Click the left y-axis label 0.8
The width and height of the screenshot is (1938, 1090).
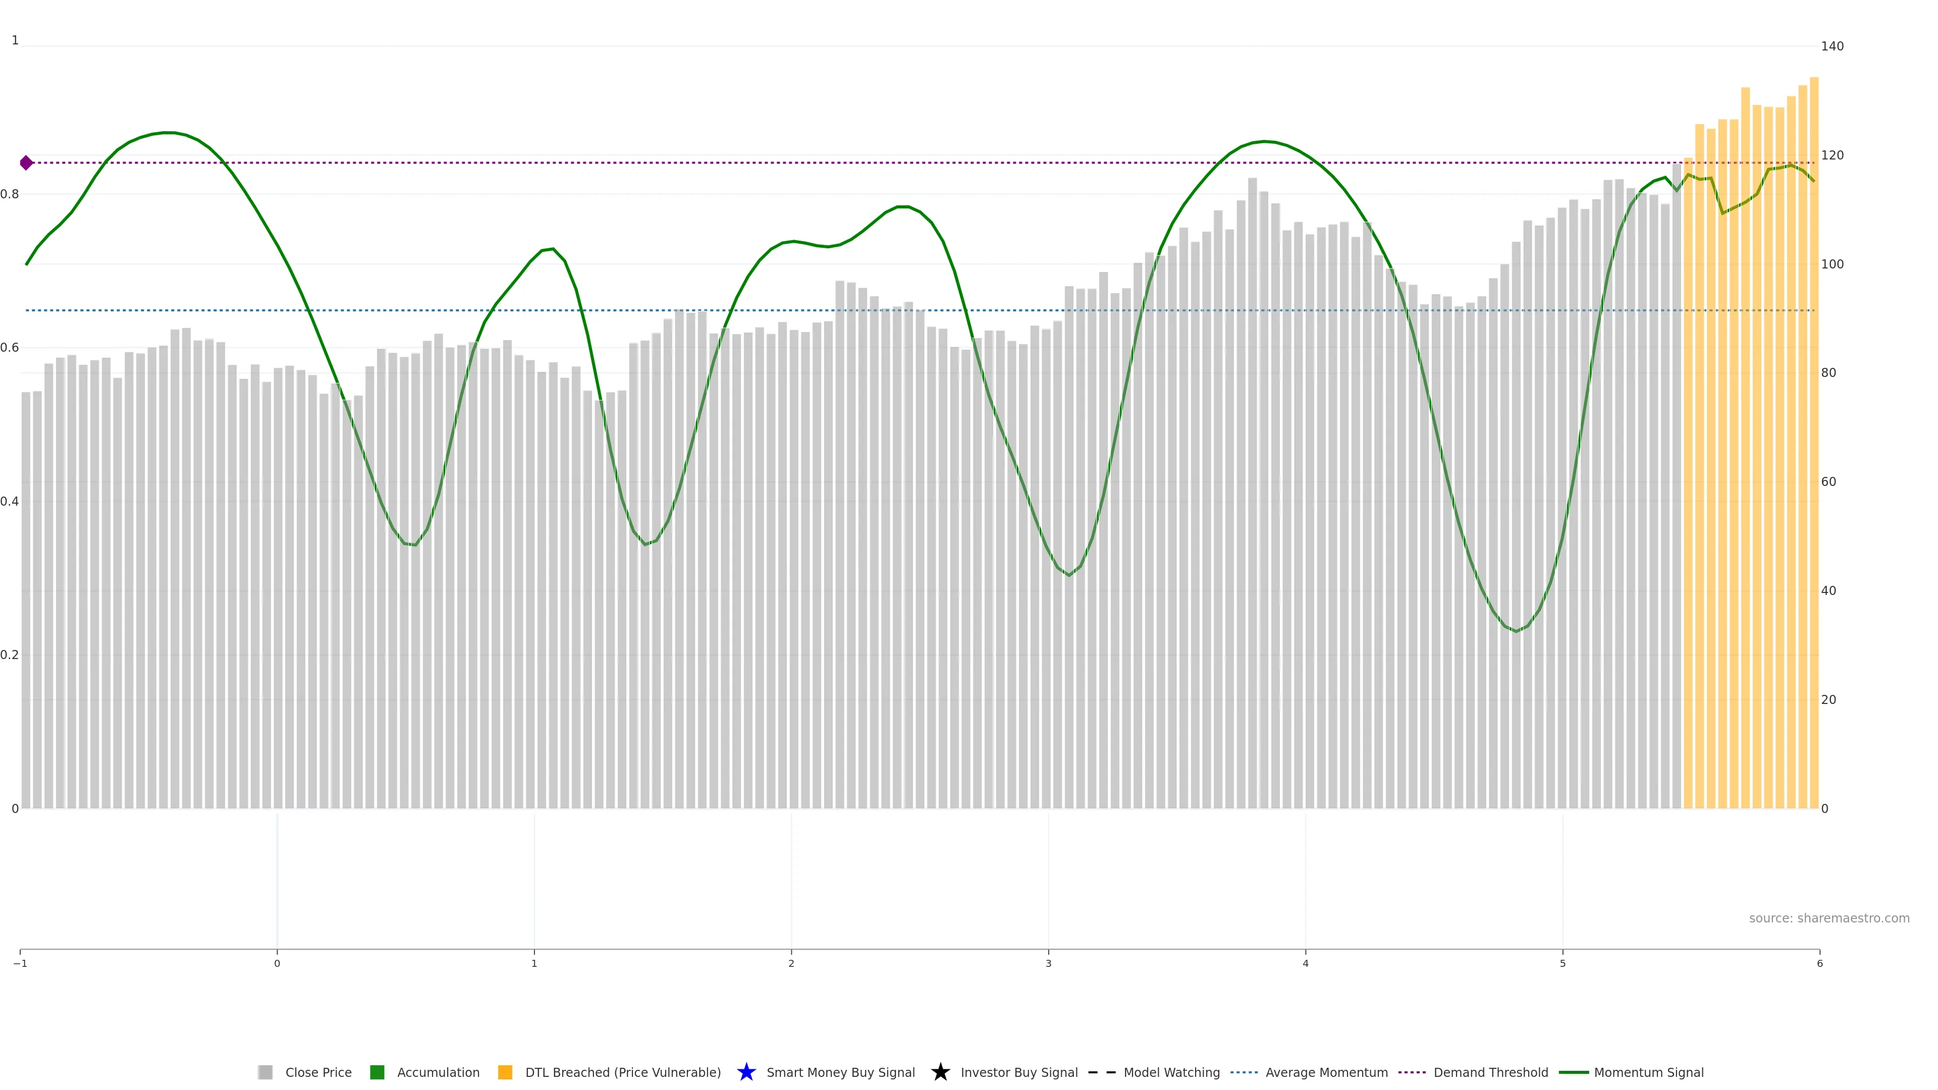coord(10,194)
